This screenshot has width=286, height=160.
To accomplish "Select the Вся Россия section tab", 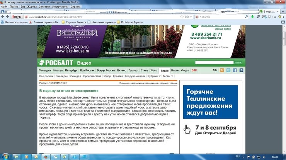I will click(x=87, y=71).
